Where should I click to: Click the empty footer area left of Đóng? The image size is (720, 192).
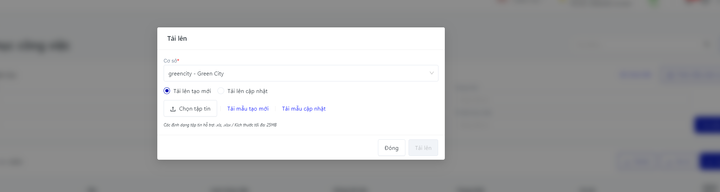click(x=267, y=147)
